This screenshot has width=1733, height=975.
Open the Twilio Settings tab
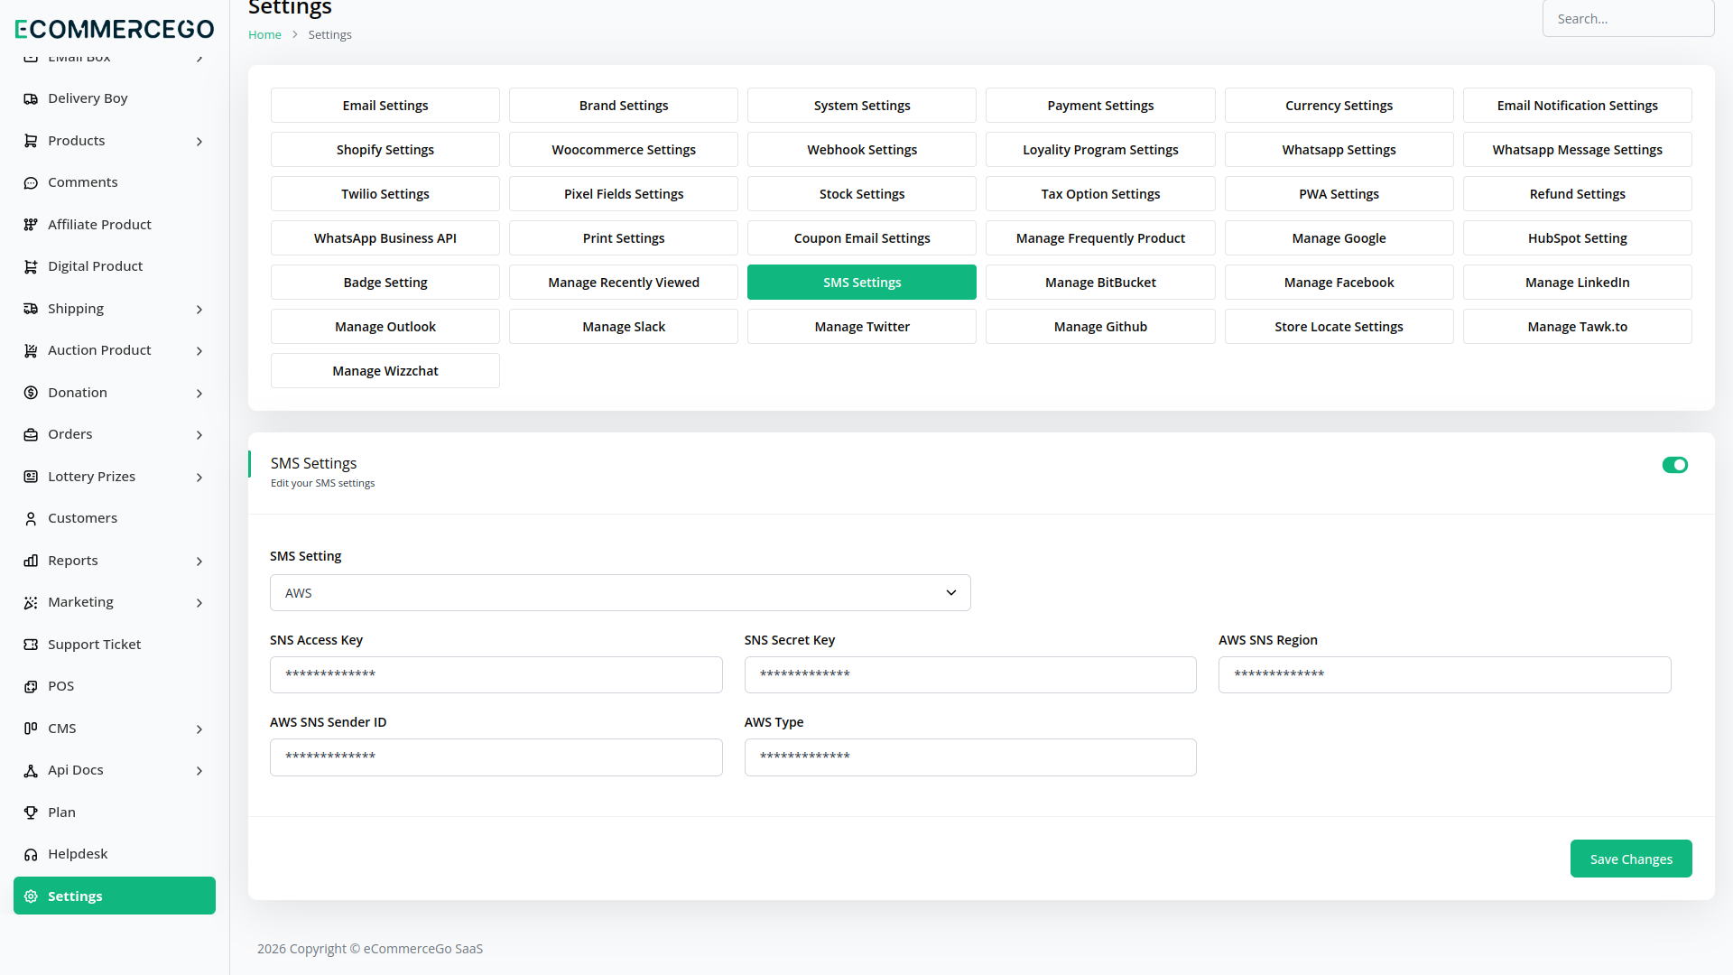pyautogui.click(x=385, y=194)
